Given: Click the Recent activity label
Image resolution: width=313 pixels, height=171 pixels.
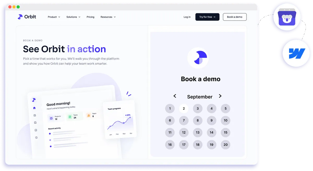Looking at the screenshot, I should pyautogui.click(x=55, y=128).
